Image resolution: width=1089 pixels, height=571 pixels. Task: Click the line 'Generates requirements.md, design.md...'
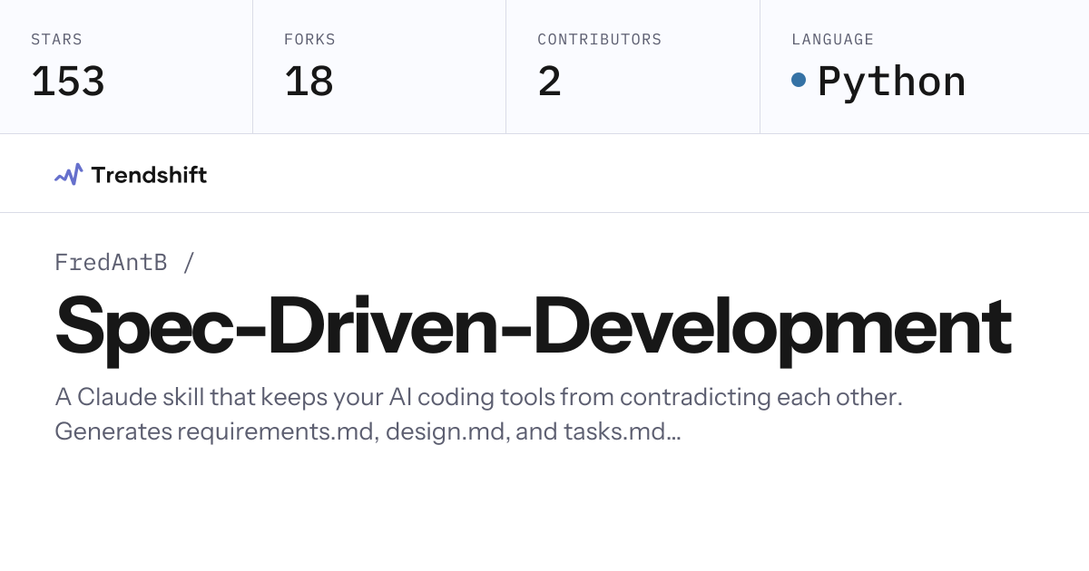point(368,431)
